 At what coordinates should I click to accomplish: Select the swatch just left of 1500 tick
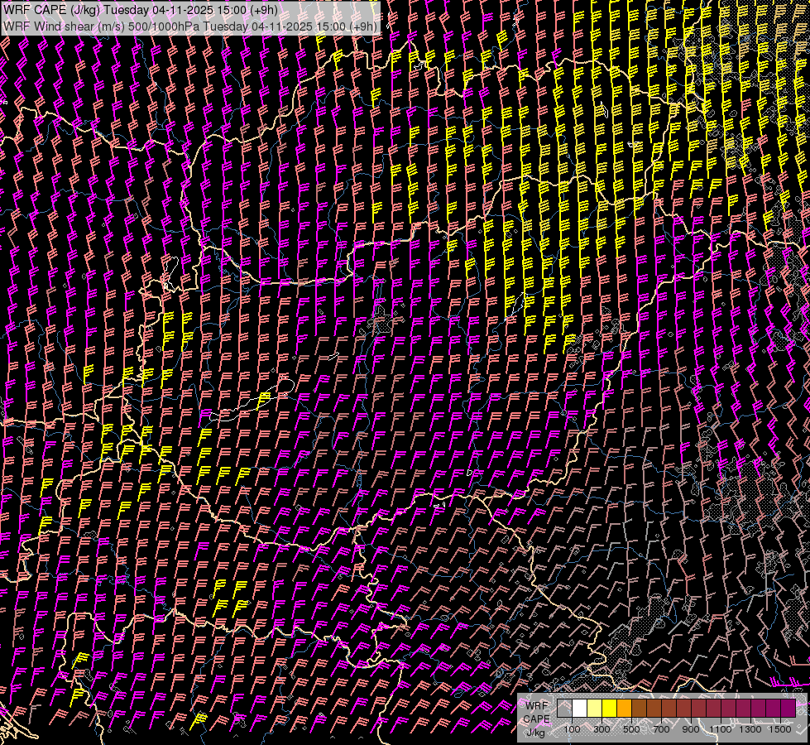coord(773,708)
